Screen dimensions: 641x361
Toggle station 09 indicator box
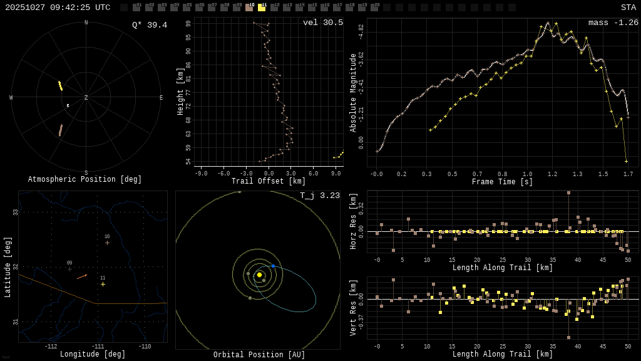[x=237, y=8]
